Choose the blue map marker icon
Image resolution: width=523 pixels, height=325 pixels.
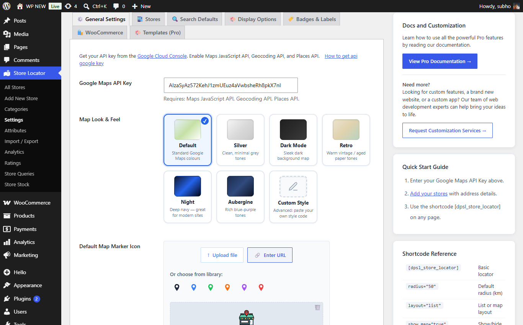pos(194,287)
